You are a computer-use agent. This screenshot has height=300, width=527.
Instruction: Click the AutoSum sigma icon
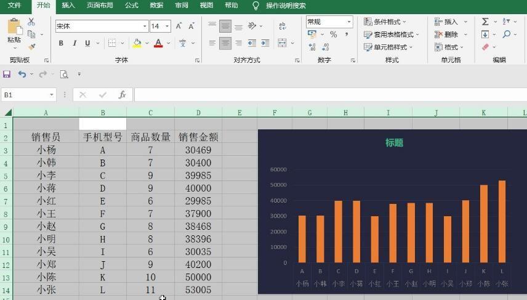485,22
